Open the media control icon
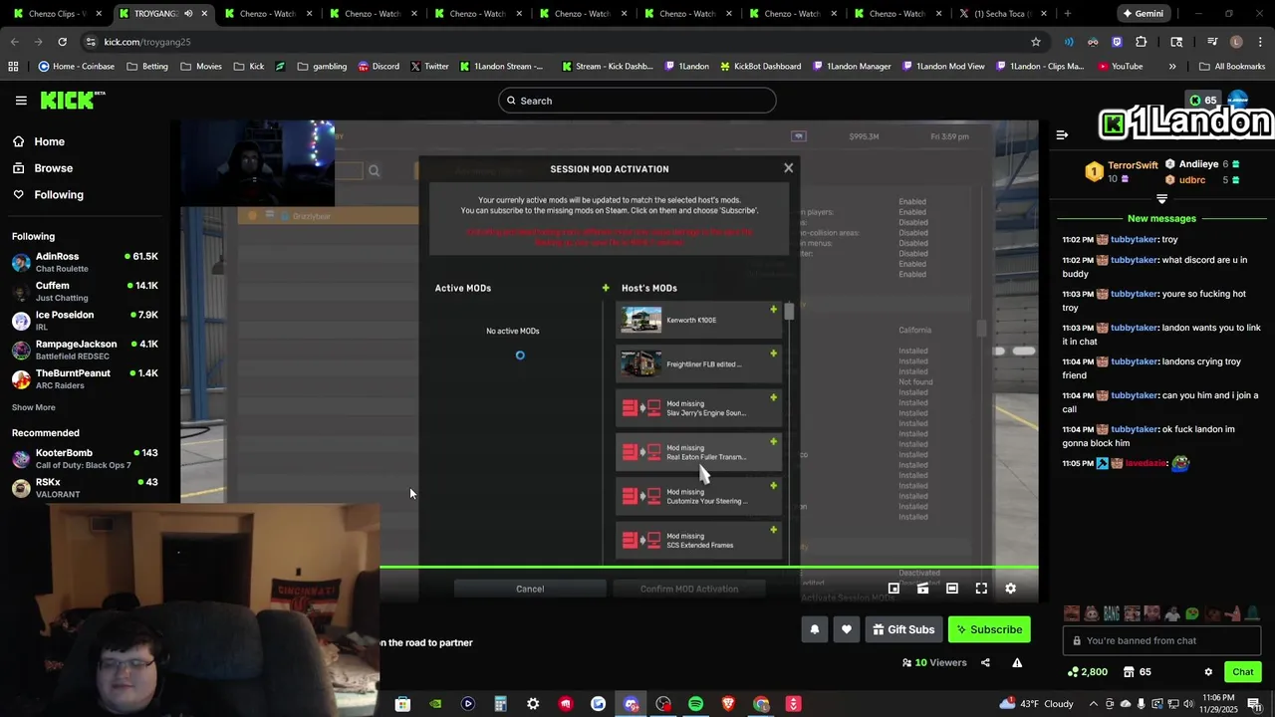Screen dimensions: 1275x717 point(1212,42)
